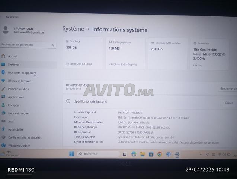Open Google Chrome from the taskbar
This screenshot has height=179, width=237.
tap(160, 154)
